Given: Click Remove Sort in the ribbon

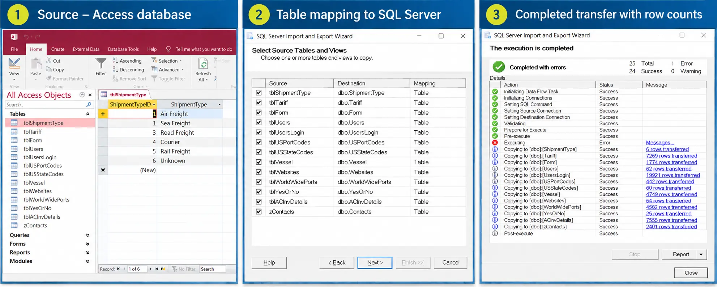Looking at the screenshot, I should [x=129, y=79].
